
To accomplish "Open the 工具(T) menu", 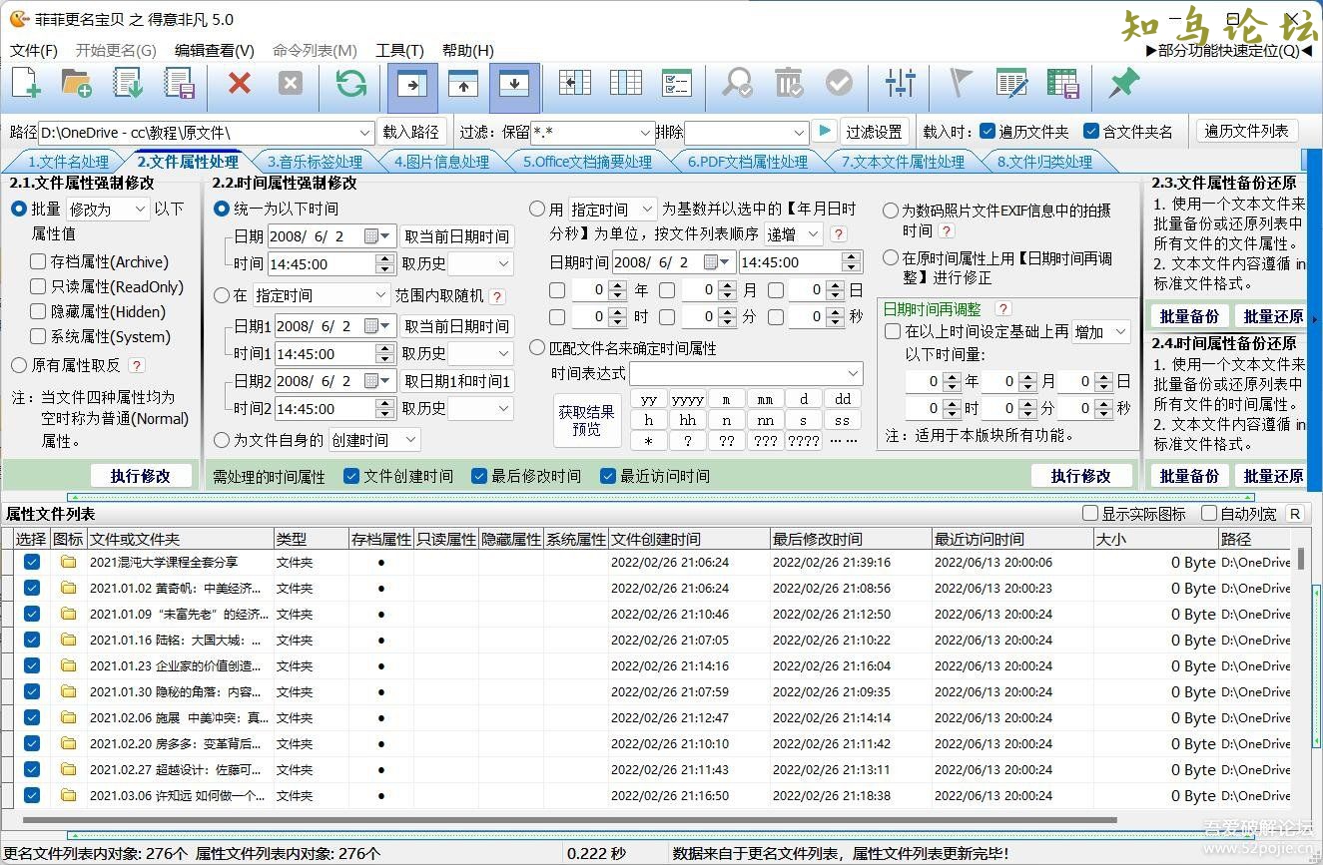I will 399,50.
